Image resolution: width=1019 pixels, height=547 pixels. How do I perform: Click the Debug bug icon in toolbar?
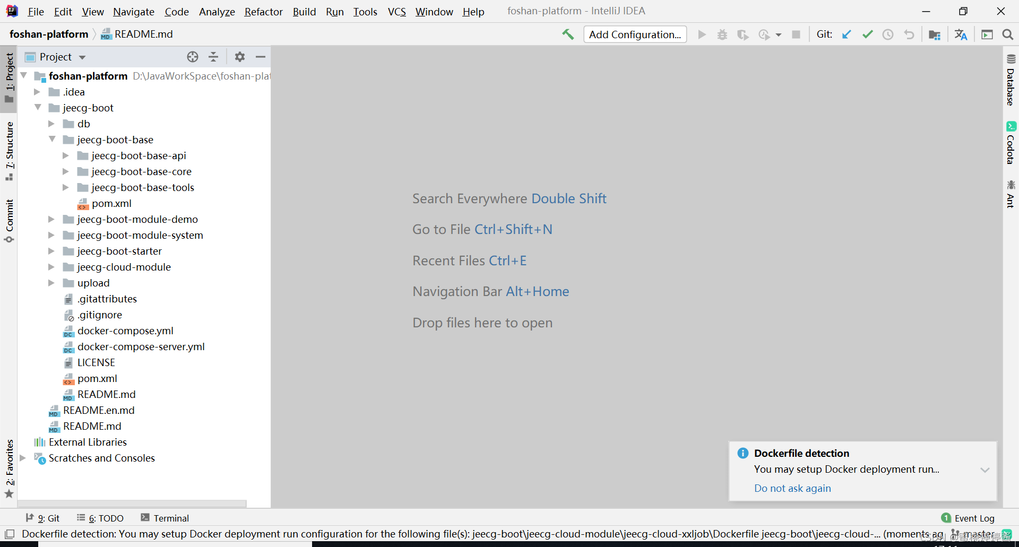point(722,34)
